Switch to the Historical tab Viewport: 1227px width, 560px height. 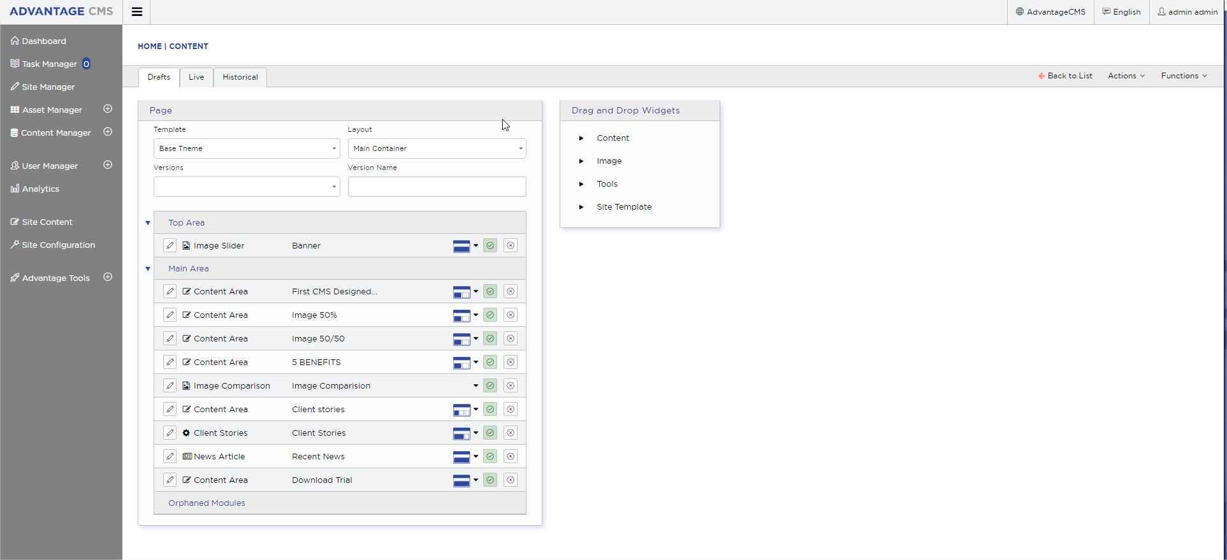240,77
